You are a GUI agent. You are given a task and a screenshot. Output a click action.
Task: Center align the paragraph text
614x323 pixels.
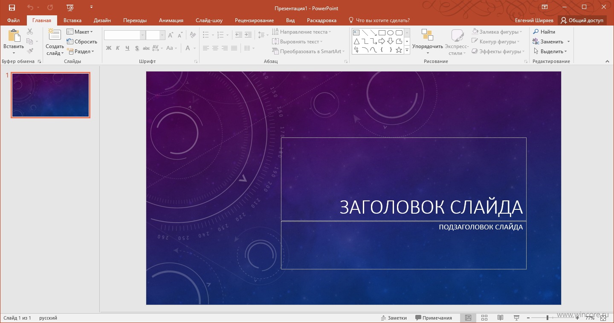pos(215,49)
